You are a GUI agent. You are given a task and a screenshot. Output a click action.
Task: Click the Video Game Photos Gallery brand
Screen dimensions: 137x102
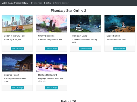(x=15, y=3)
